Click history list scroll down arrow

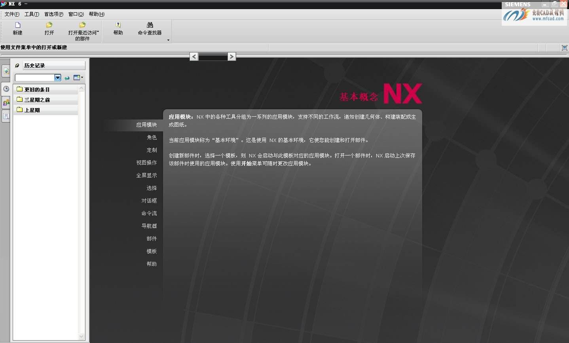click(x=82, y=337)
